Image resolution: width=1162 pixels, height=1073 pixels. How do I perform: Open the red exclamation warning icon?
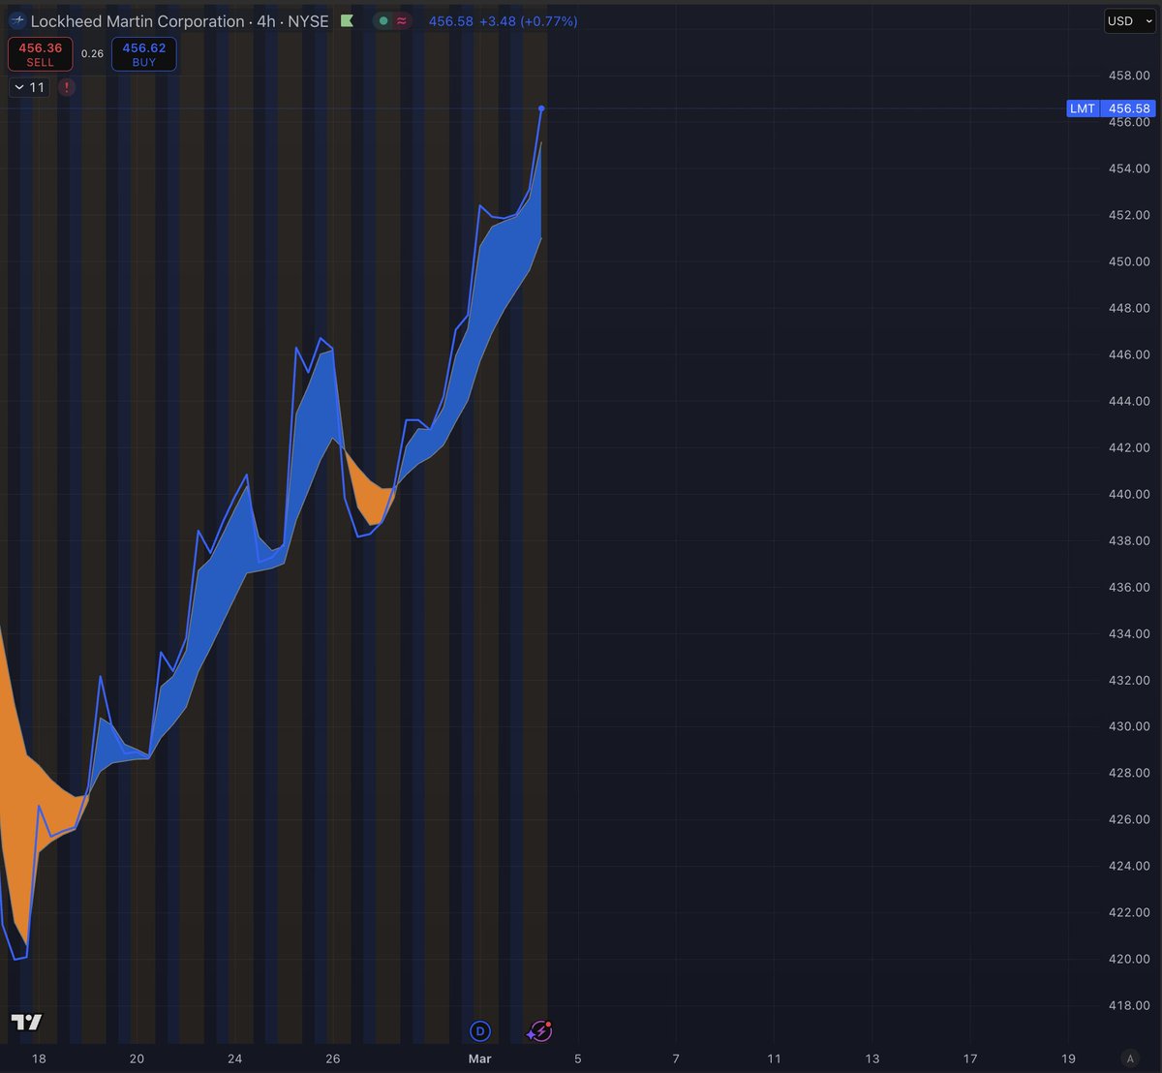click(x=66, y=87)
